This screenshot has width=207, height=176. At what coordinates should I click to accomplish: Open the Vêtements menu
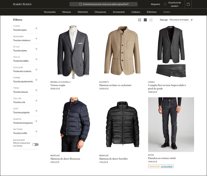point(83,12)
